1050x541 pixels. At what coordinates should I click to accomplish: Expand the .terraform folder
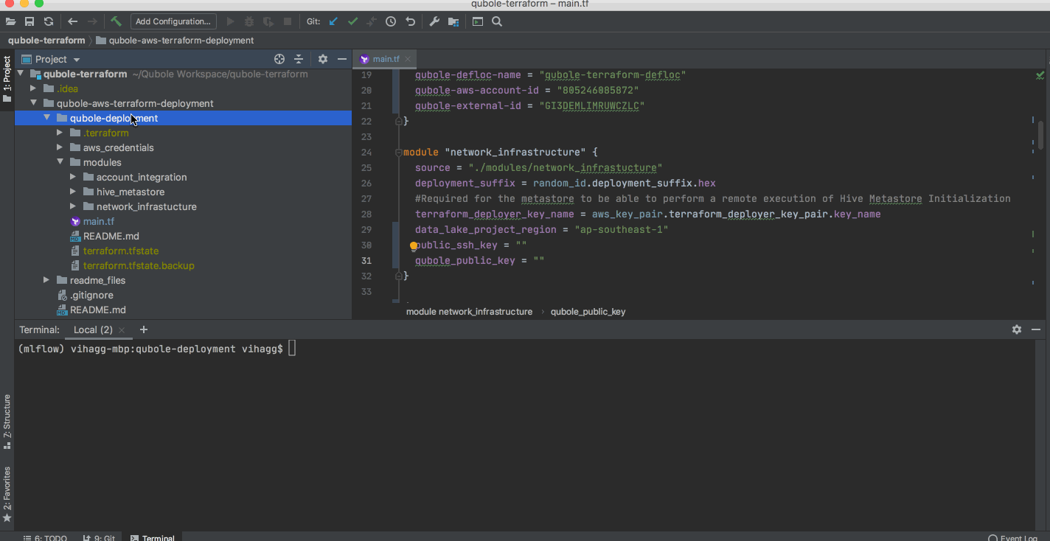(60, 133)
